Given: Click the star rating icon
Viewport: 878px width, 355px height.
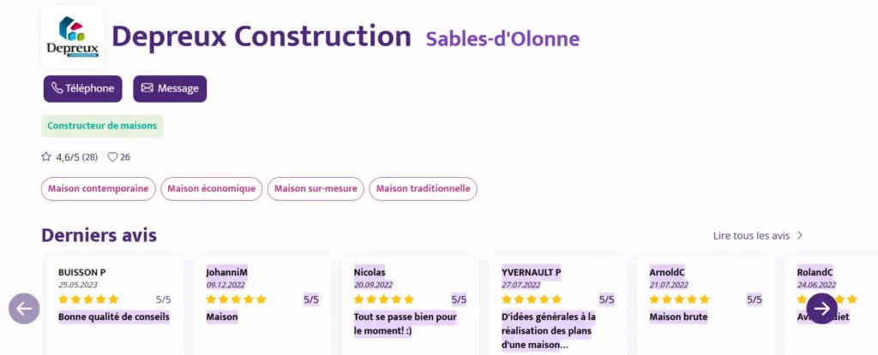Looking at the screenshot, I should point(46,157).
